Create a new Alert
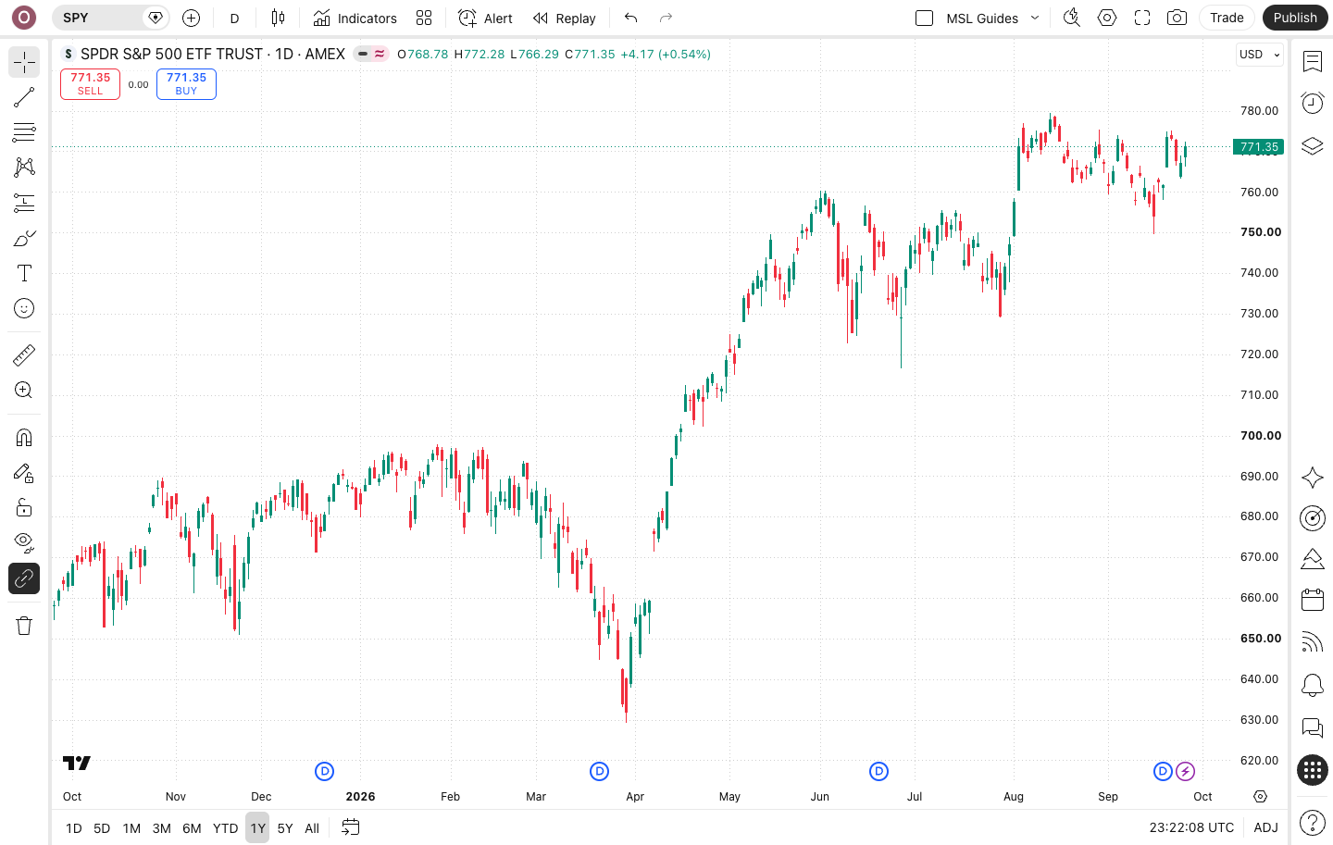This screenshot has width=1333, height=845. [485, 18]
